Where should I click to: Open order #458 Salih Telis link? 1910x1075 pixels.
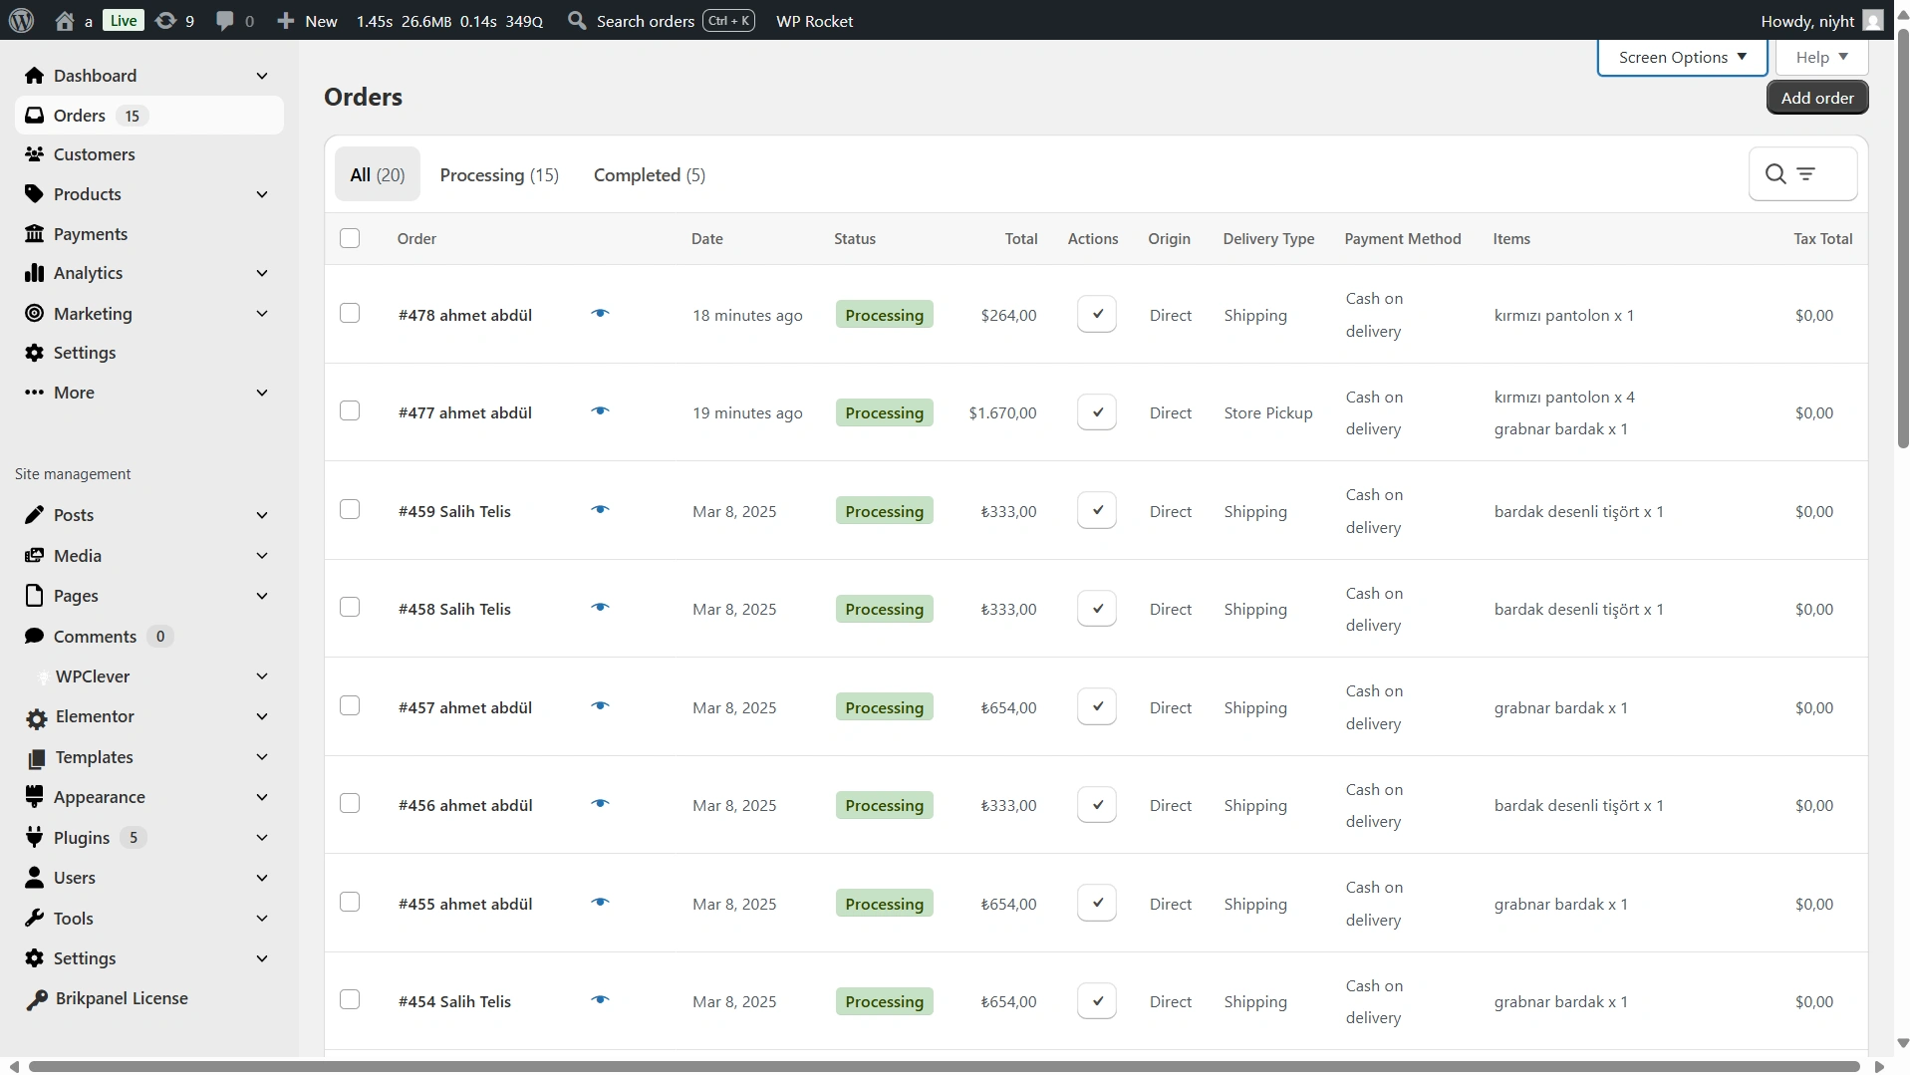454,609
